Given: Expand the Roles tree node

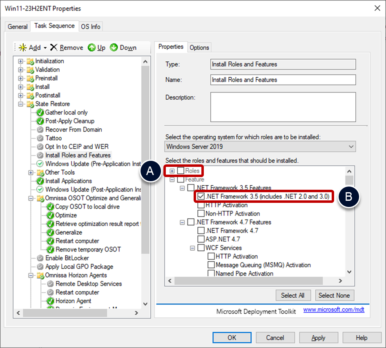Looking at the screenshot, I should pos(172,171).
